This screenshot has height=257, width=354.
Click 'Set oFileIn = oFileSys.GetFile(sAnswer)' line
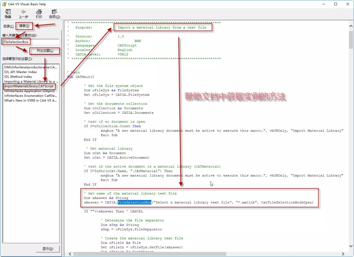click(x=142, y=247)
